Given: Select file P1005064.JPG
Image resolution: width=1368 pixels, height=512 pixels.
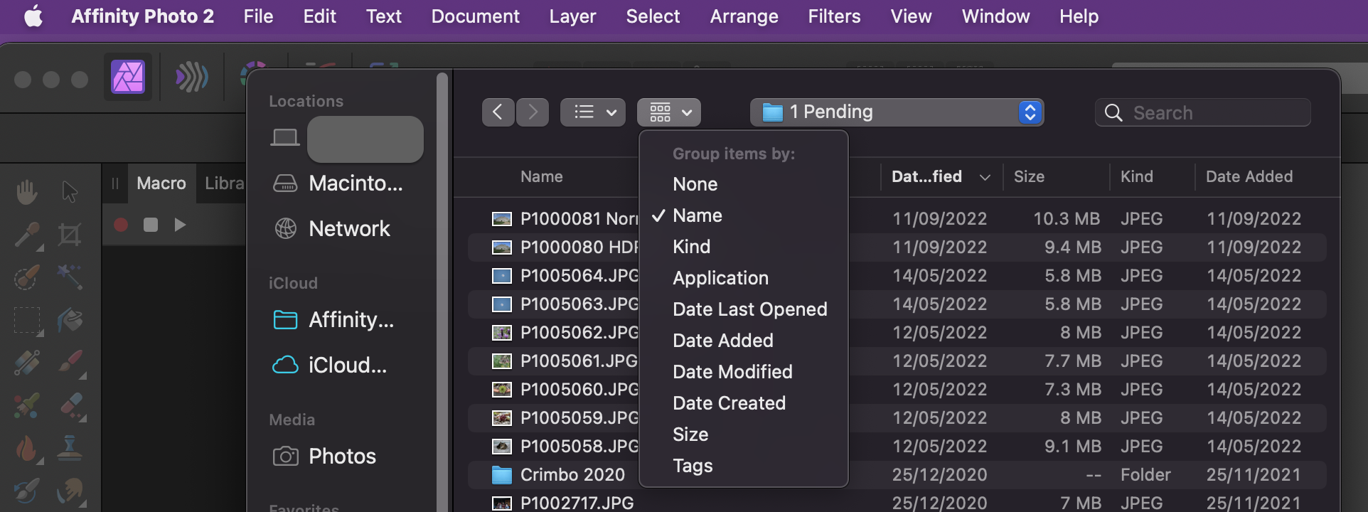Looking at the screenshot, I should click(x=897, y=276).
